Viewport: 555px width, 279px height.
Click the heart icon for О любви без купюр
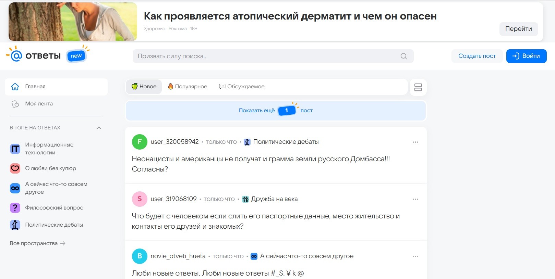15,168
